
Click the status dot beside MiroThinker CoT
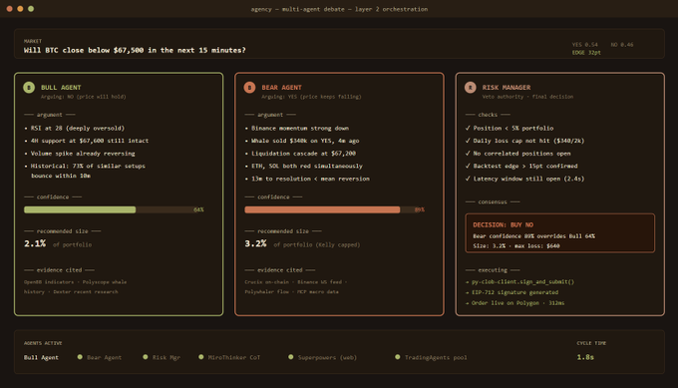(201, 357)
